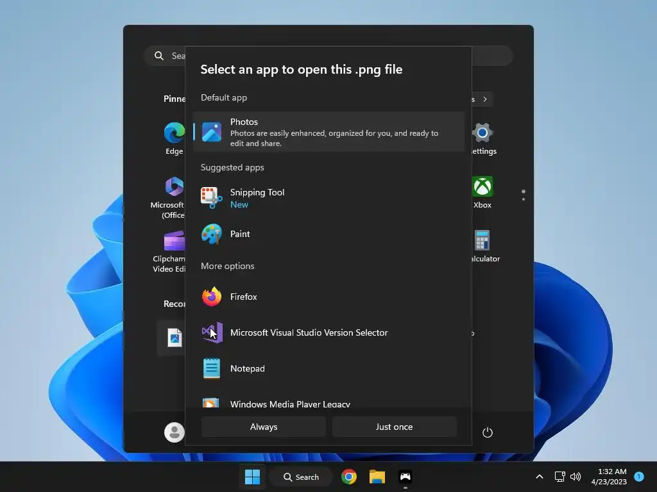Image resolution: width=657 pixels, height=492 pixels.
Task: Click the 'Snipping Tool' label
Action: click(257, 192)
